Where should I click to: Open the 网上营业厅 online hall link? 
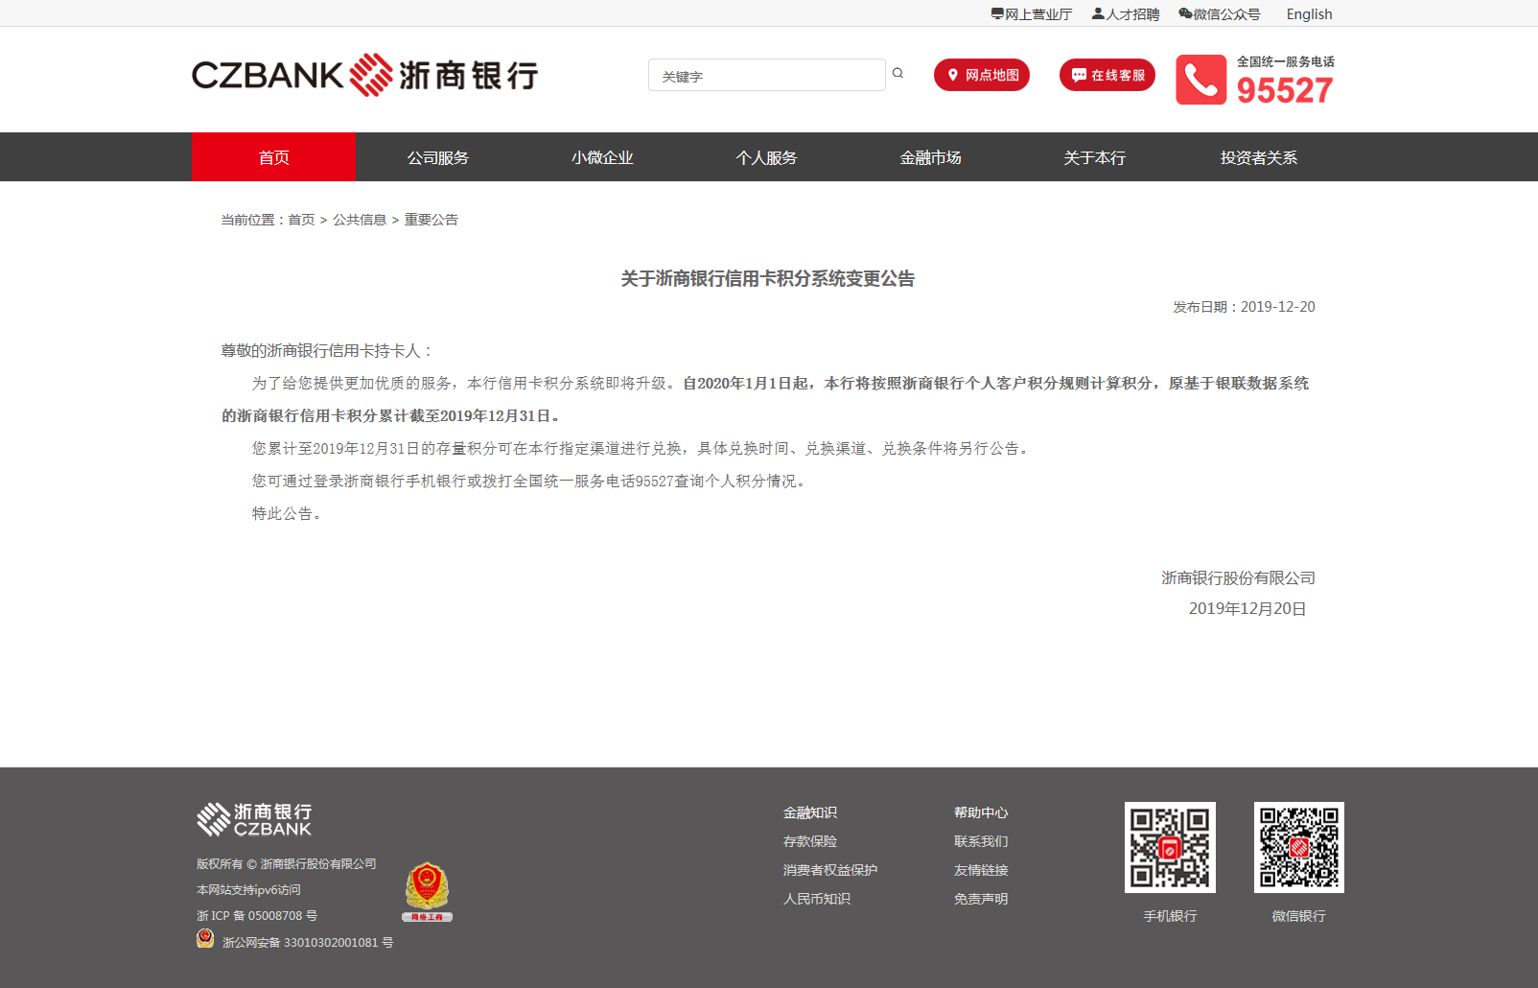pyautogui.click(x=1032, y=14)
